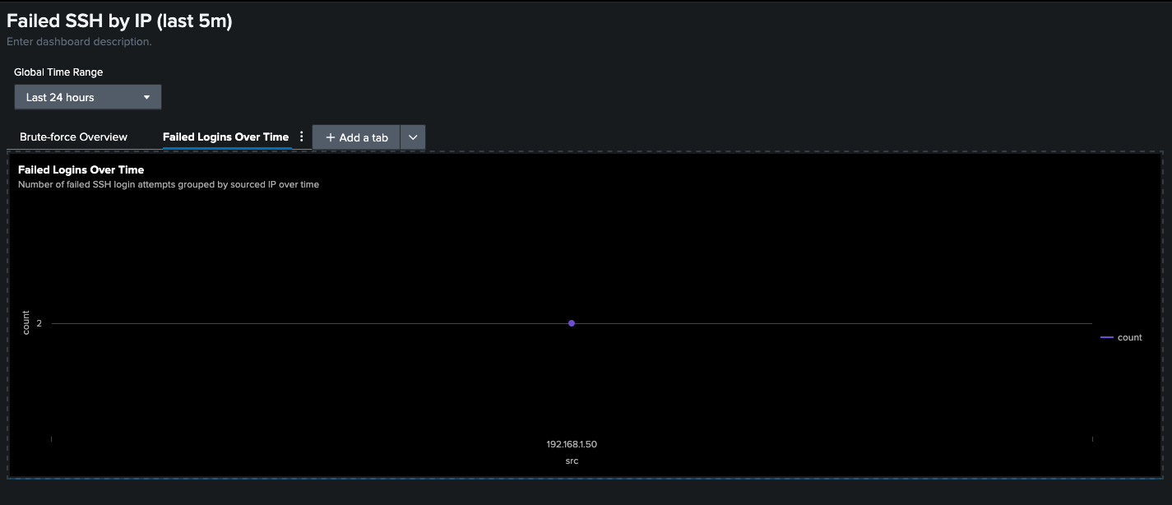Click the src x-axis title
The image size is (1172, 505).
click(572, 461)
